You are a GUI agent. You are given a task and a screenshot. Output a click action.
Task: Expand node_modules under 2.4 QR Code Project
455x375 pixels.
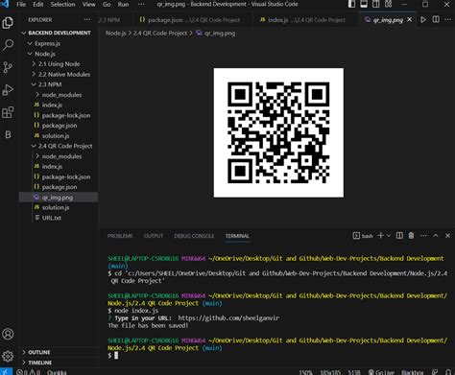pyautogui.click(x=60, y=156)
